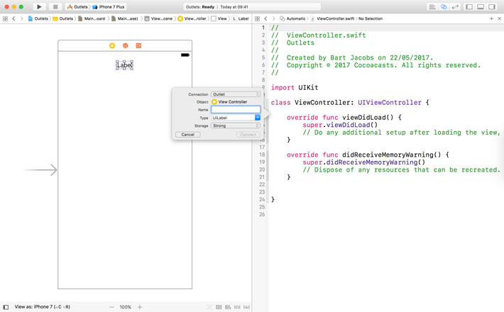The height and width of the screenshot is (312, 504).
Task: Open Outlets project in jump bar
Action: (38, 18)
